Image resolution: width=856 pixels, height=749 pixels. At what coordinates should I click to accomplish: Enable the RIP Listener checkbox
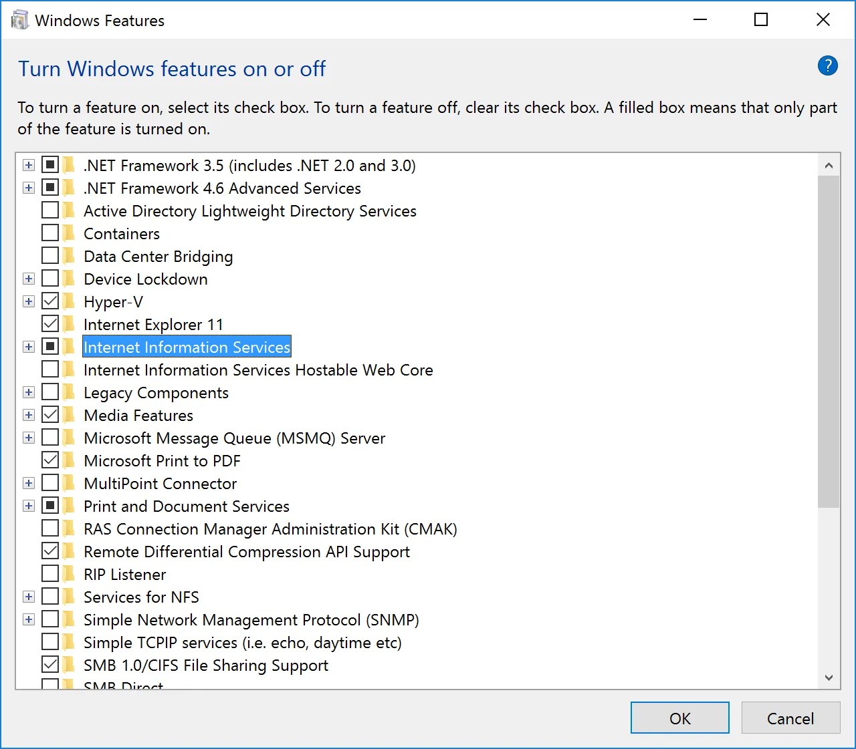click(x=50, y=573)
